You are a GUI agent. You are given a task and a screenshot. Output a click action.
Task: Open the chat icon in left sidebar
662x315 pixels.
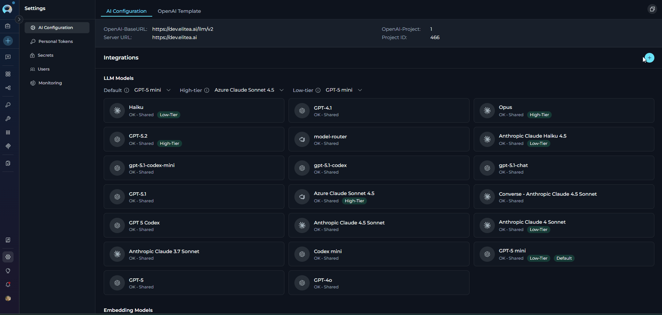8,57
